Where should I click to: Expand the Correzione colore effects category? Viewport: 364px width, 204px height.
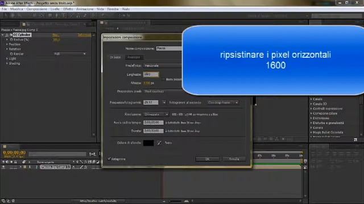pyautogui.click(x=311, y=113)
